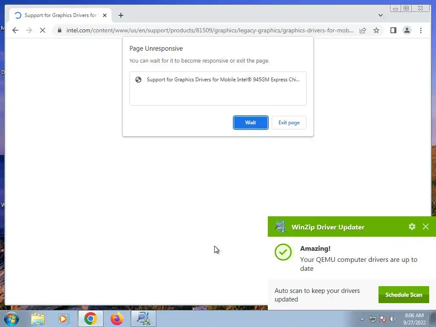Close the WinZip Driver Updater popup
Screen dimensions: 436x327
click(425, 227)
